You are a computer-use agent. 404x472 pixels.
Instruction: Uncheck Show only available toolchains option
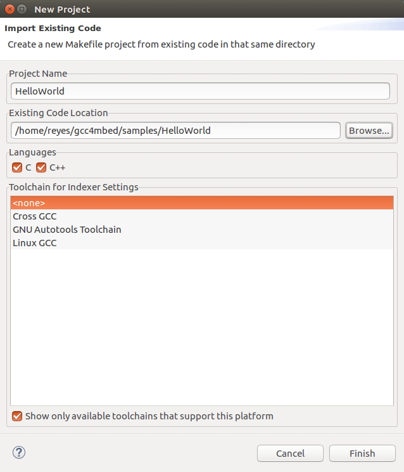pyautogui.click(x=17, y=416)
